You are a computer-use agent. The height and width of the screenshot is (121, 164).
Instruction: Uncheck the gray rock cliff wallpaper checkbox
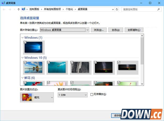click(72, 62)
